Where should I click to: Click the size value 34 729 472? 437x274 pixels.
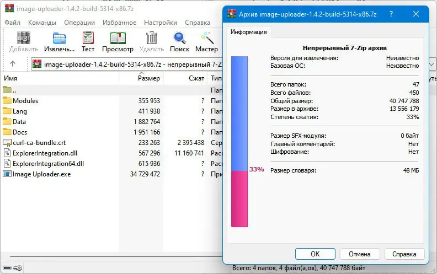(x=145, y=174)
